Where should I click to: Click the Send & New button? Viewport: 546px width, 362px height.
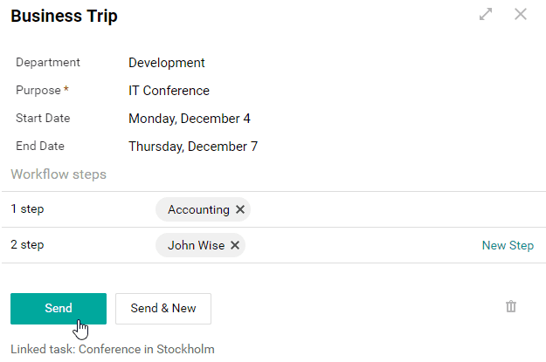click(163, 309)
